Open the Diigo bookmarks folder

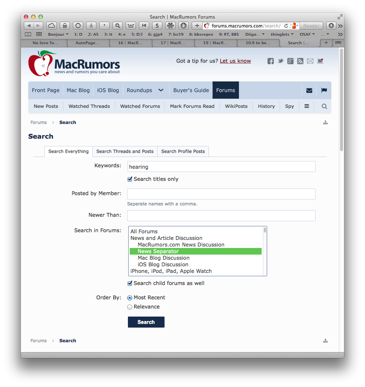click(x=255, y=34)
